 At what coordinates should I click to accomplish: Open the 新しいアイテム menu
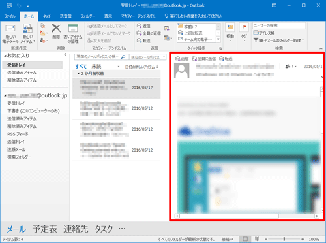point(28,34)
